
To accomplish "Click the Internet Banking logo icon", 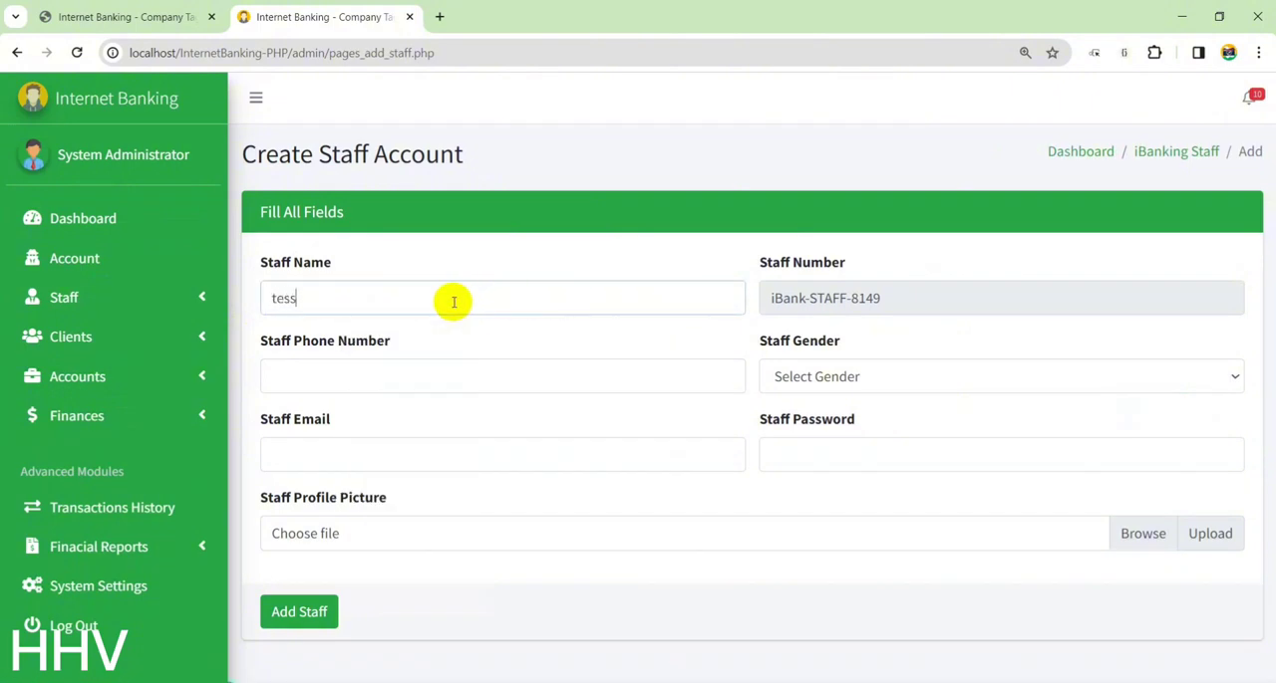I will 32,98.
